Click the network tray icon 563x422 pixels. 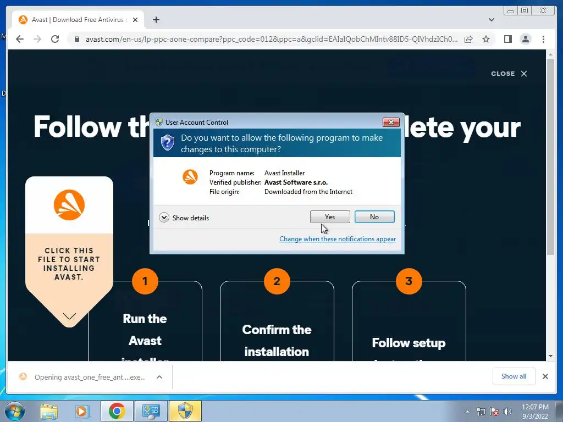tap(481, 412)
